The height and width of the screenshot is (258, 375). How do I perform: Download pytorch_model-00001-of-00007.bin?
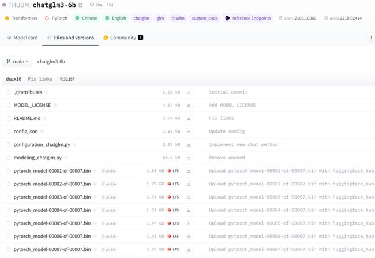189,171
